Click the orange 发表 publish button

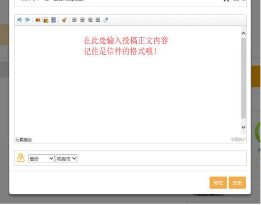tap(237, 183)
